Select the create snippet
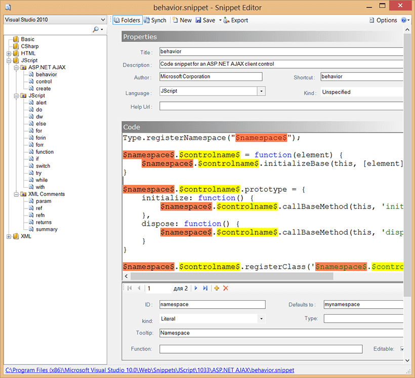This screenshot has height=378, width=415. tap(43, 89)
